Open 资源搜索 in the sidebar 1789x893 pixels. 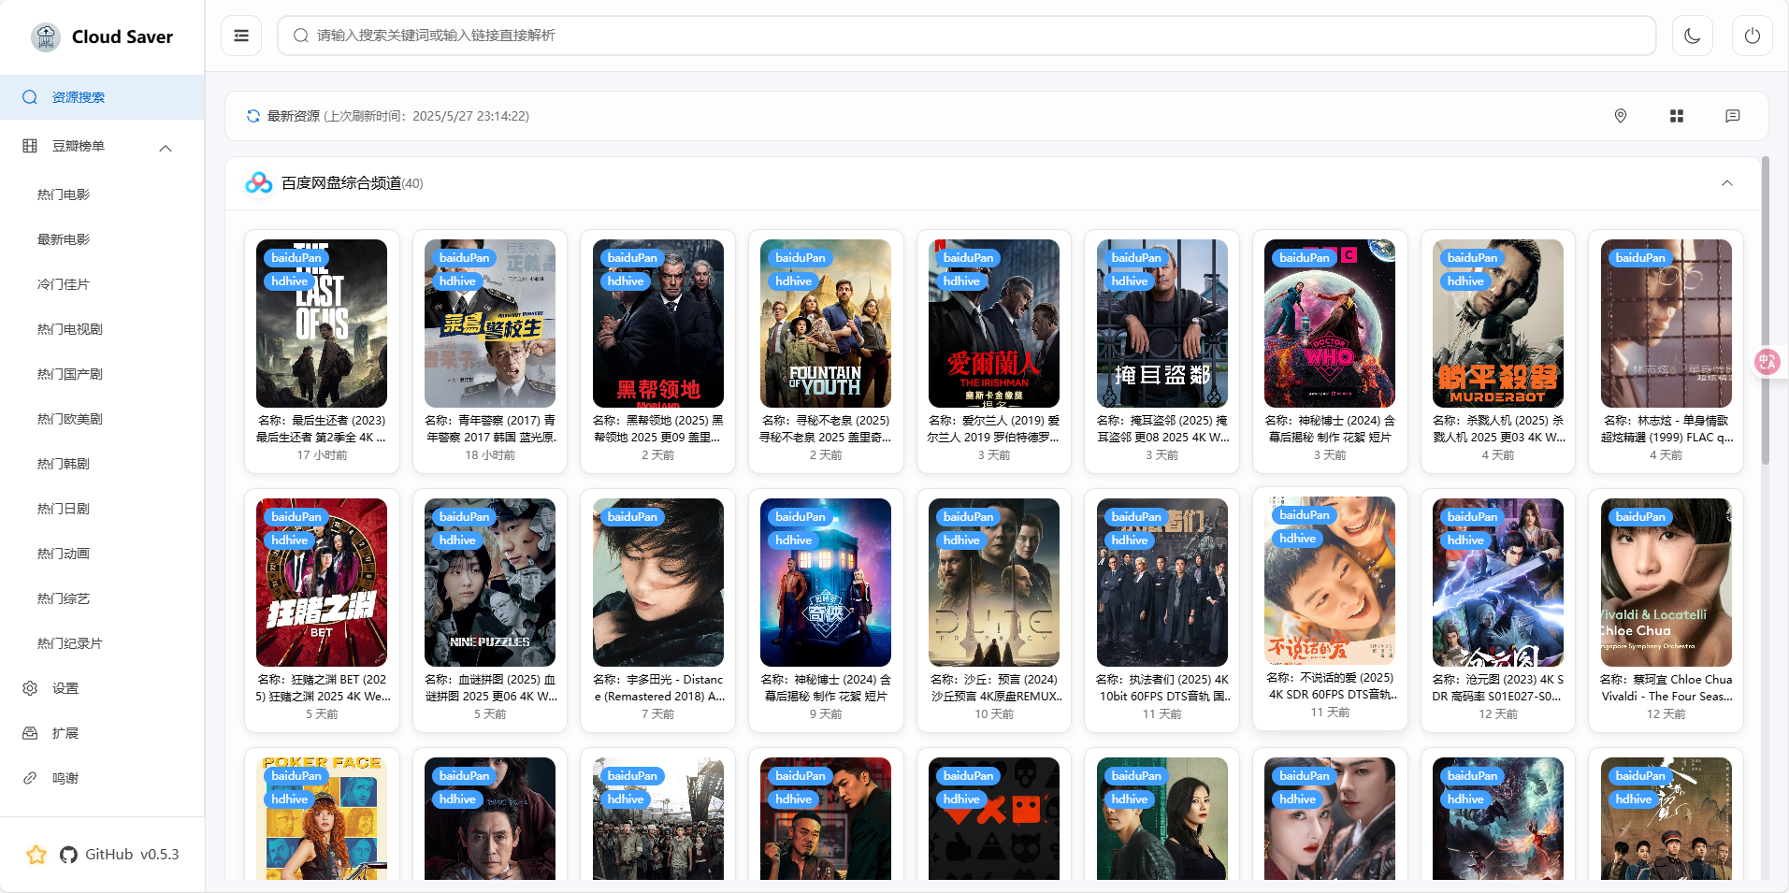(x=102, y=97)
